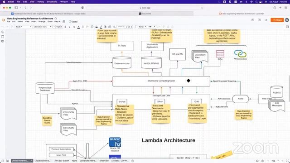Star the Data Engineering Reference Architecture document

(56, 19)
